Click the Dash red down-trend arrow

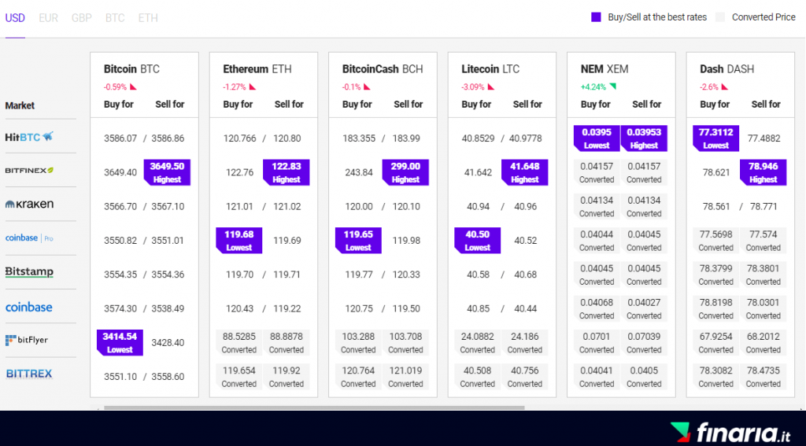(x=725, y=87)
